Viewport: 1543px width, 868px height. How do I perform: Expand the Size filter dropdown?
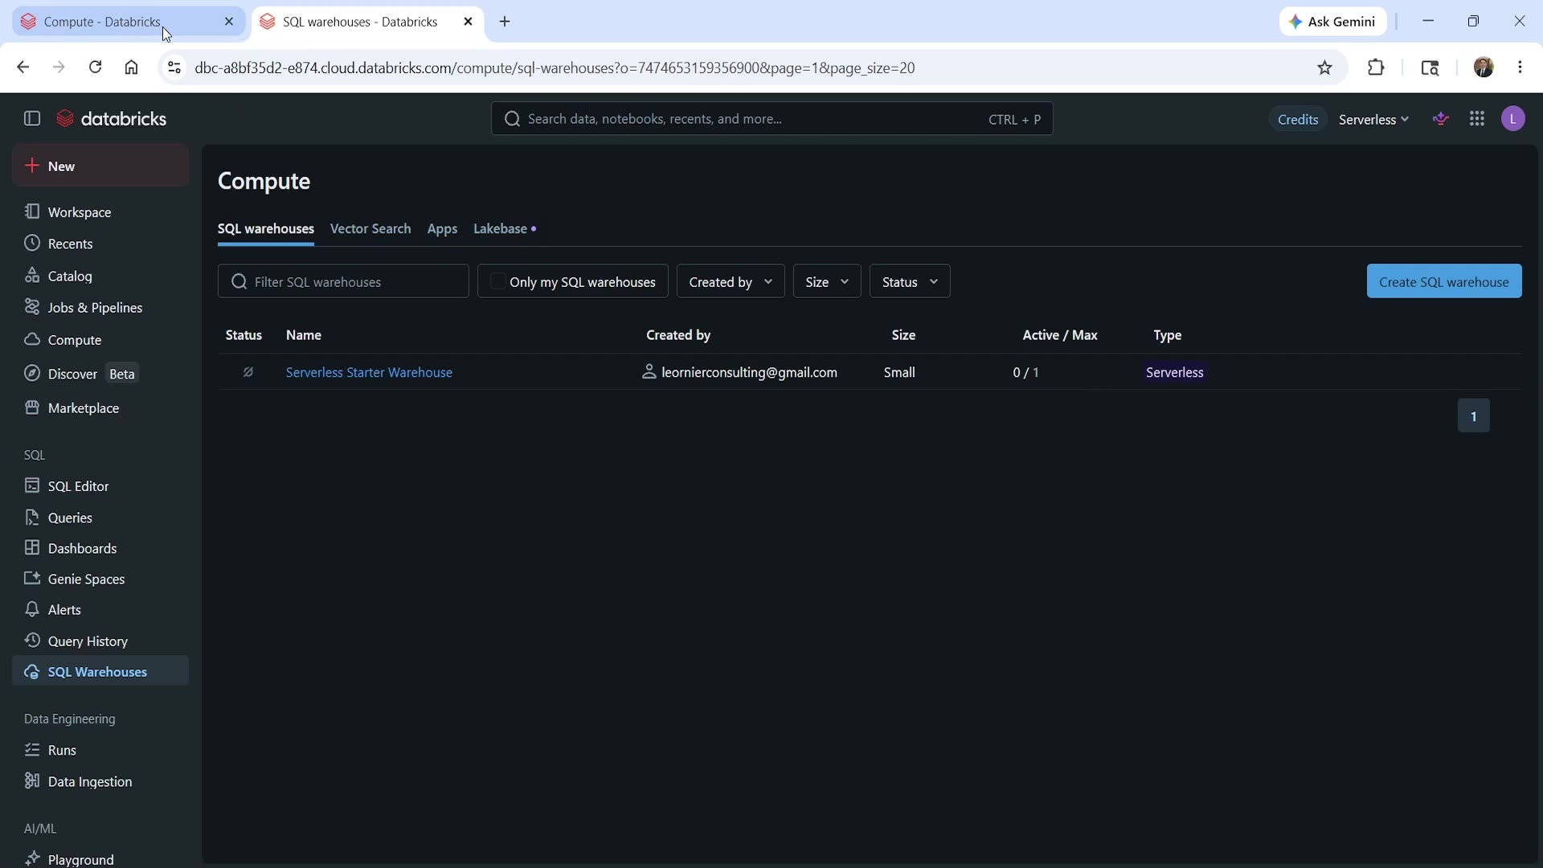coord(827,281)
